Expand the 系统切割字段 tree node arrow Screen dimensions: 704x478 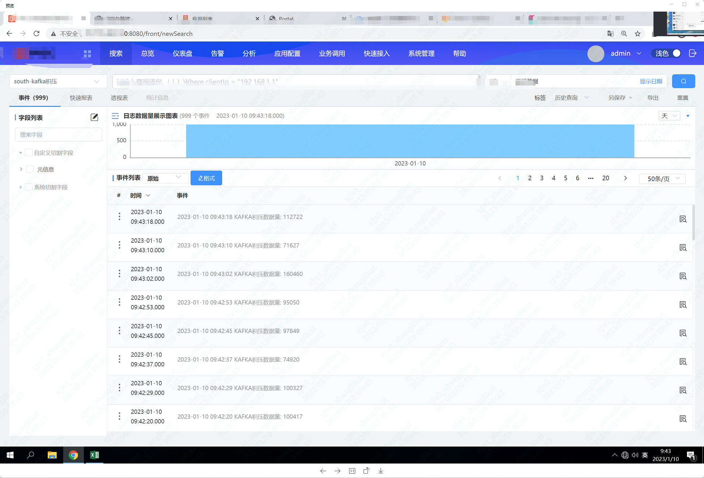coord(21,187)
